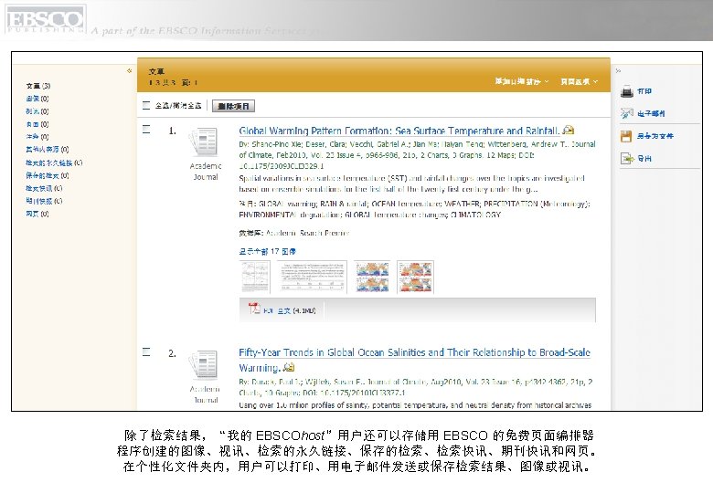
Task: Click Academic Journal icon for result 1
Action: (x=204, y=142)
